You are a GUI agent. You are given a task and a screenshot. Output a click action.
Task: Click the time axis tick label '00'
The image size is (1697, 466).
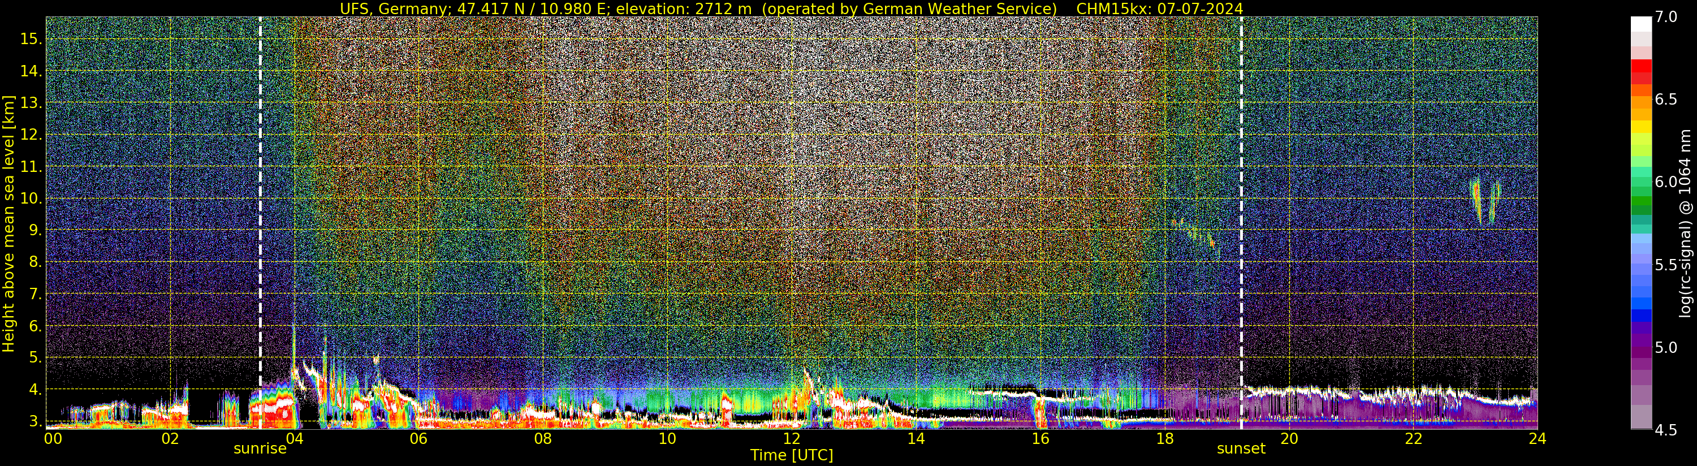pyautogui.click(x=53, y=438)
